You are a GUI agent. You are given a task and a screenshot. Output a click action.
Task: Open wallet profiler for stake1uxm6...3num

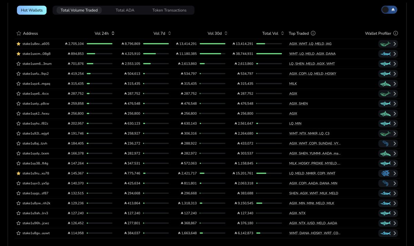pos(388,64)
